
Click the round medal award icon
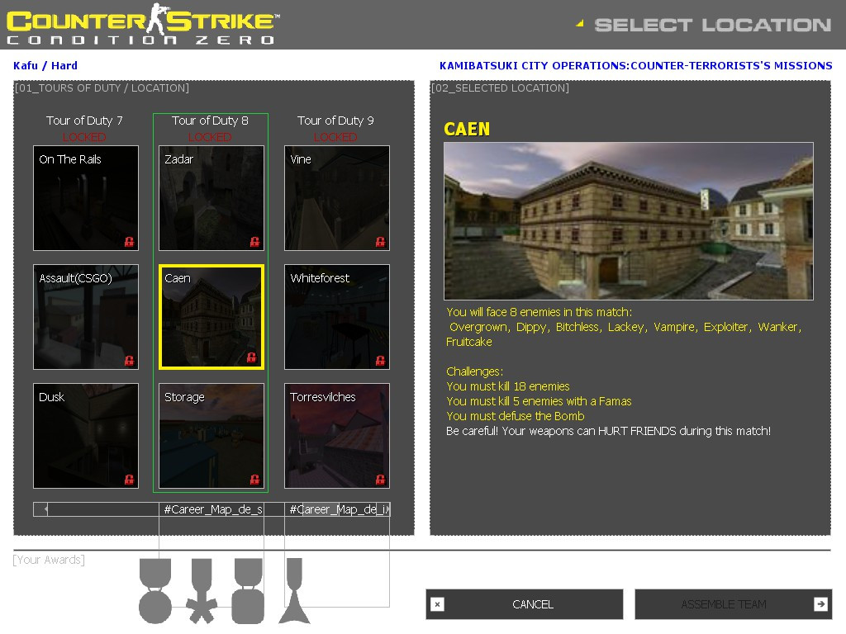click(155, 591)
